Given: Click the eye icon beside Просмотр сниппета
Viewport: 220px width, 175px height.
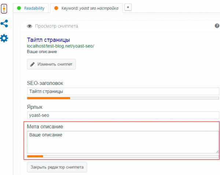Looking at the screenshot, I should coord(30,26).
